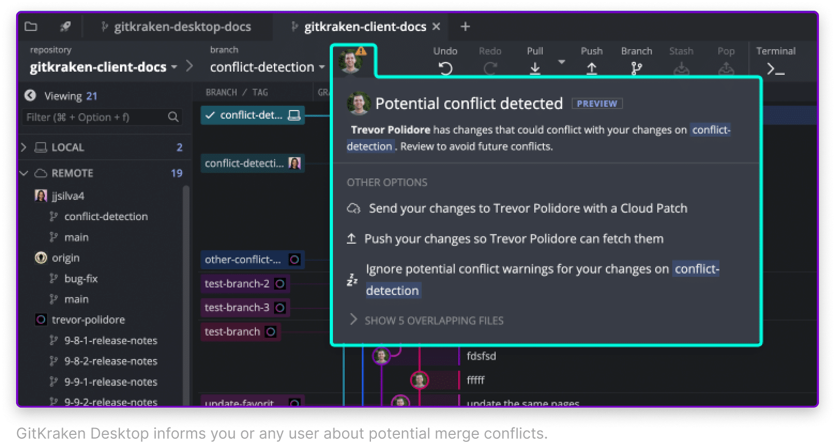Expand the LOCAL section
The width and height of the screenshot is (835, 444).
24,147
